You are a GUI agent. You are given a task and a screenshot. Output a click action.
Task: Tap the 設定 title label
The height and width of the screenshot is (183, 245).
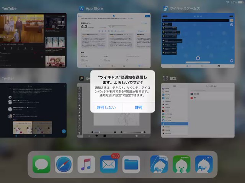tap(173, 78)
